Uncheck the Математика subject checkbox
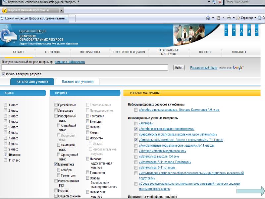The width and height of the screenshot is (265, 199). pos(56,164)
